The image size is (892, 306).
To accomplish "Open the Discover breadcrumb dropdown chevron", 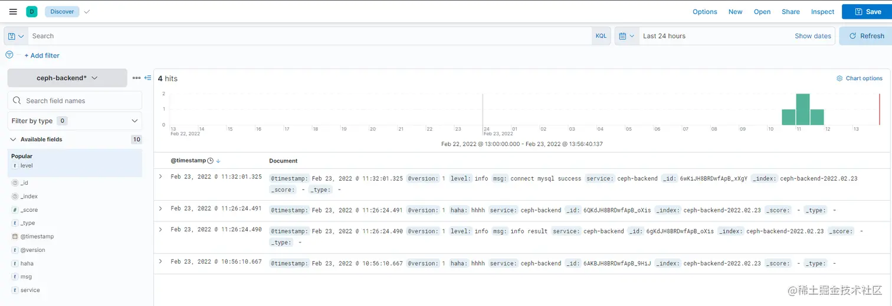I will pos(87,11).
